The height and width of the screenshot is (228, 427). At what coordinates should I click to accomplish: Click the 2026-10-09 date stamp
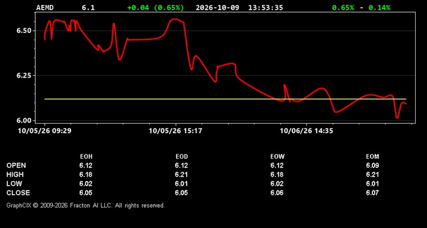[217, 7]
